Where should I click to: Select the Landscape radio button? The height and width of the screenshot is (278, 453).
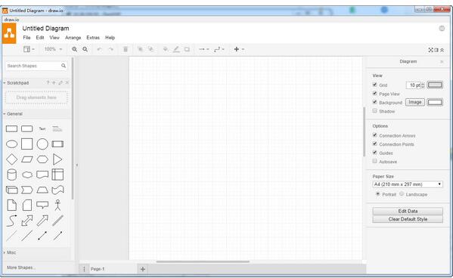point(402,193)
